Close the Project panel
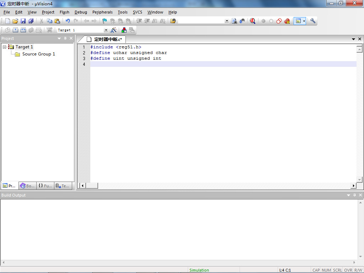 click(71, 38)
